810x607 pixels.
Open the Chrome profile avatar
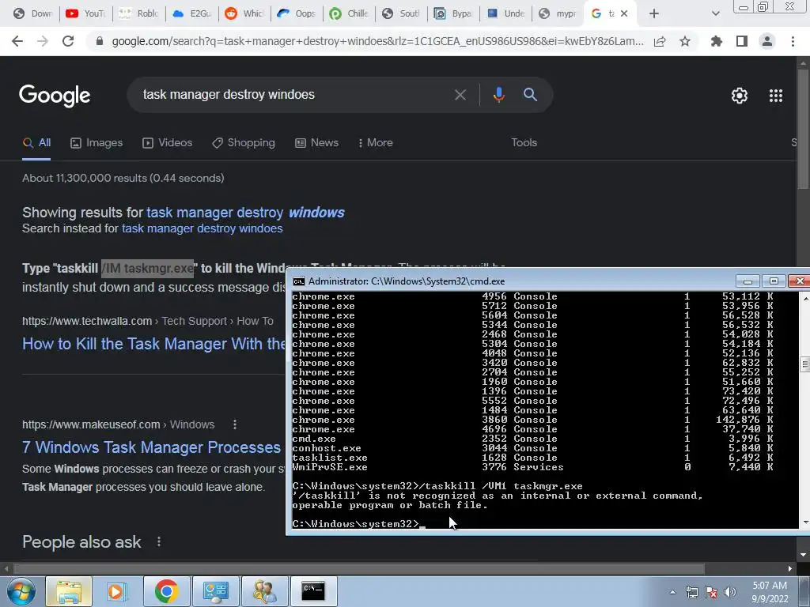(767, 41)
